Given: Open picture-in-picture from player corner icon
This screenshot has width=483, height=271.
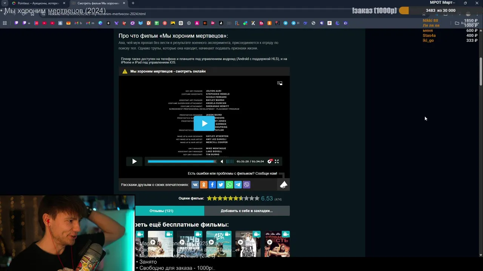Looking at the screenshot, I should 280,83.
